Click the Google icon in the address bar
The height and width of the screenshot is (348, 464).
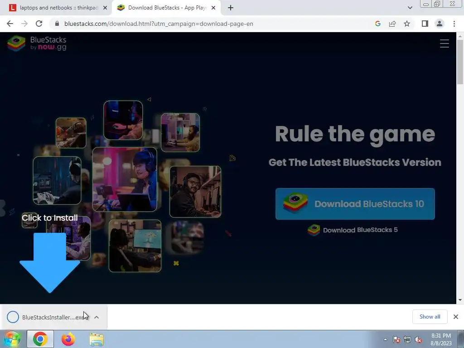377,24
